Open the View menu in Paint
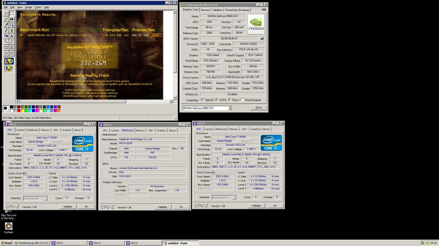 [x=20, y=7]
